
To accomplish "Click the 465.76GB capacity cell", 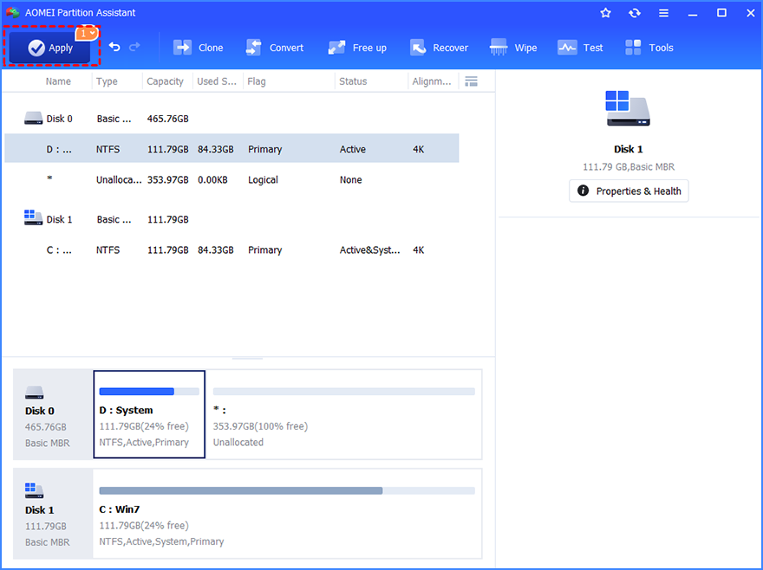I will tap(168, 119).
